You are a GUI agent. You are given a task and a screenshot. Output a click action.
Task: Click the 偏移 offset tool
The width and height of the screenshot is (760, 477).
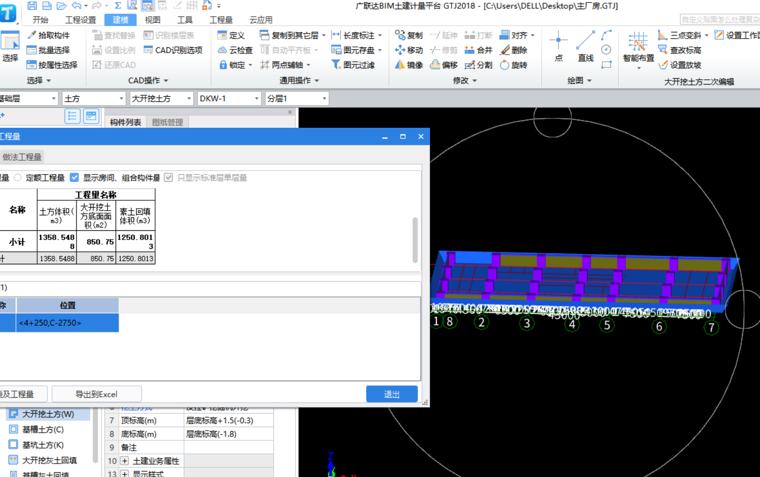pyautogui.click(x=444, y=65)
